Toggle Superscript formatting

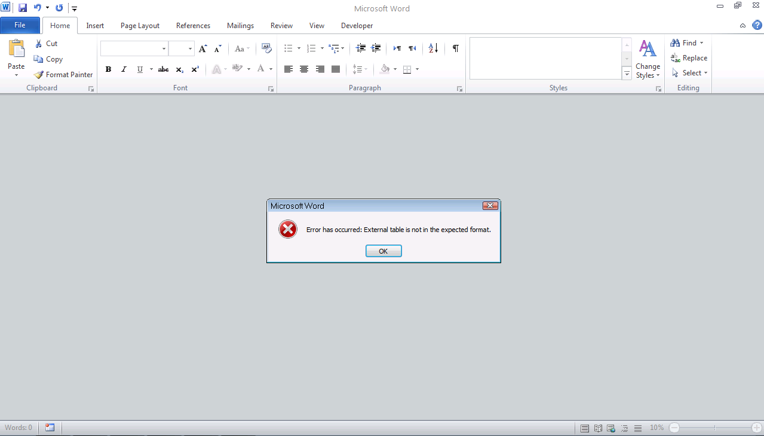(195, 69)
